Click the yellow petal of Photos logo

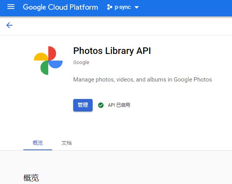tap(41, 57)
